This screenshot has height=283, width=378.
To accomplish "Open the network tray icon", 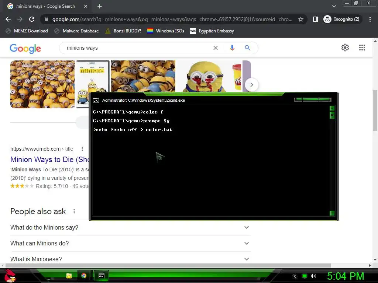I will coord(305,276).
